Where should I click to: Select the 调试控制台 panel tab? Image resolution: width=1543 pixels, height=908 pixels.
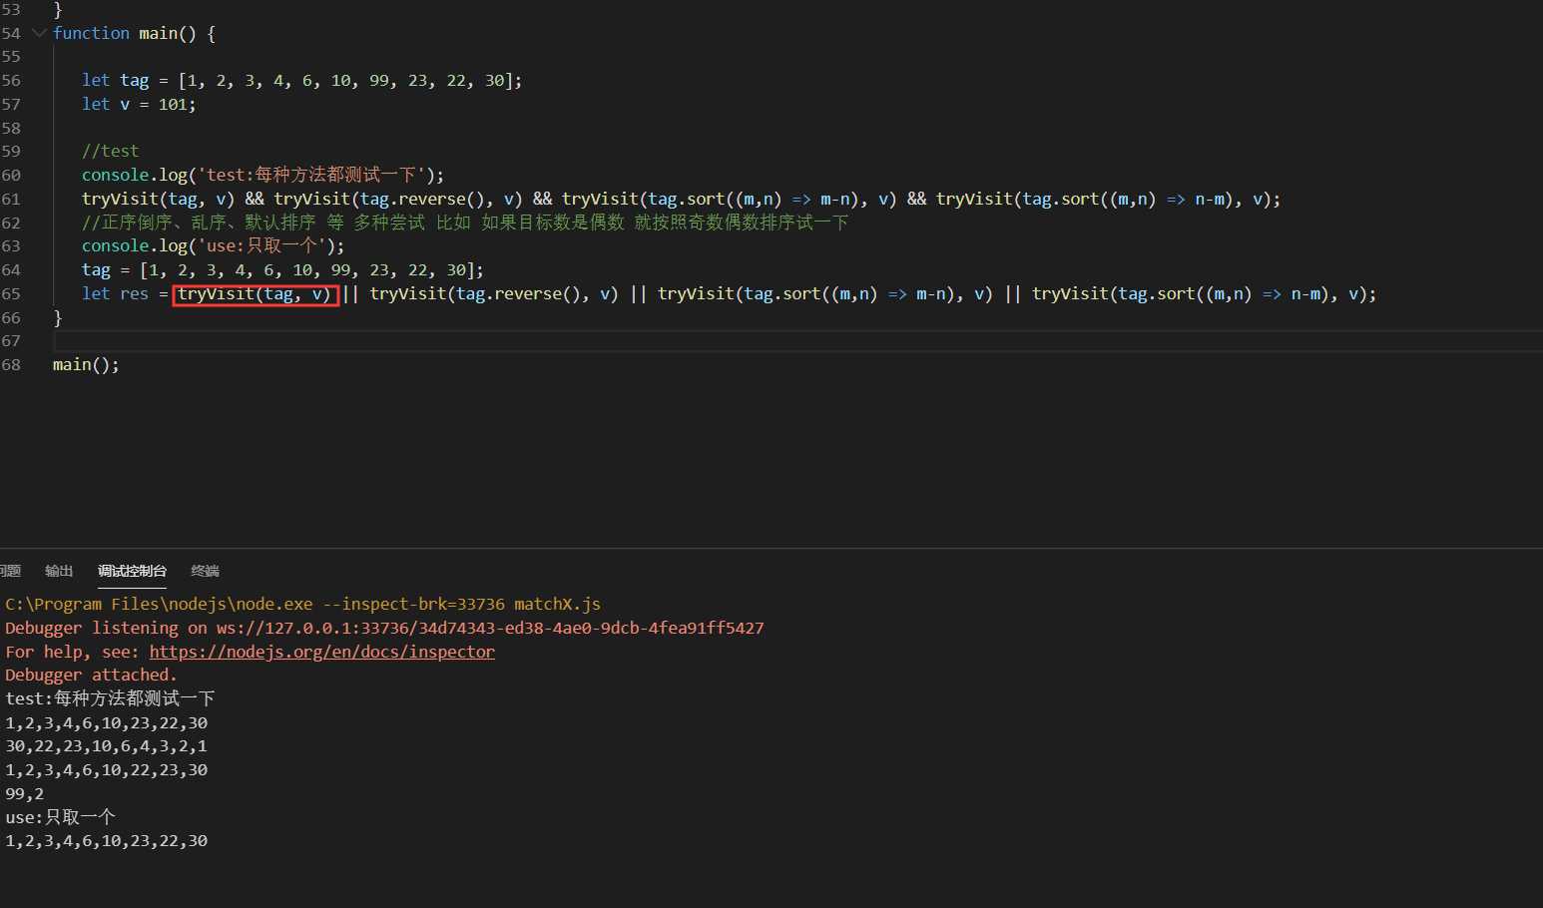click(132, 571)
